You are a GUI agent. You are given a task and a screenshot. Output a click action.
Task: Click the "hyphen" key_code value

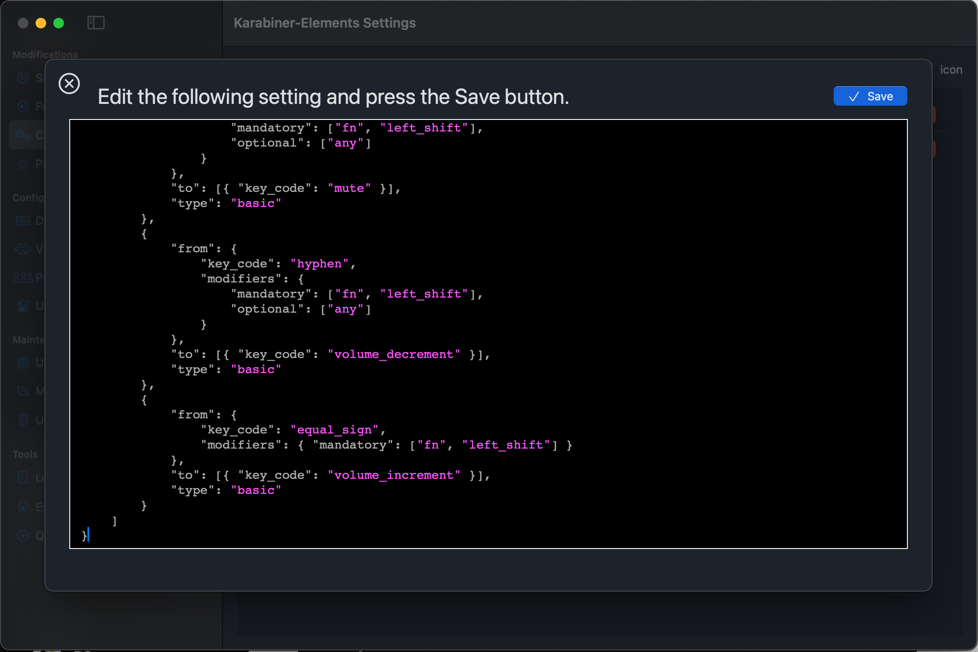(x=319, y=264)
